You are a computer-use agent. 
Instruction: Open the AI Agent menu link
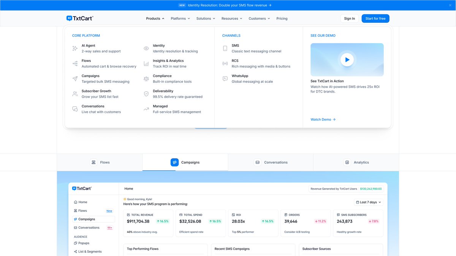(96, 48)
